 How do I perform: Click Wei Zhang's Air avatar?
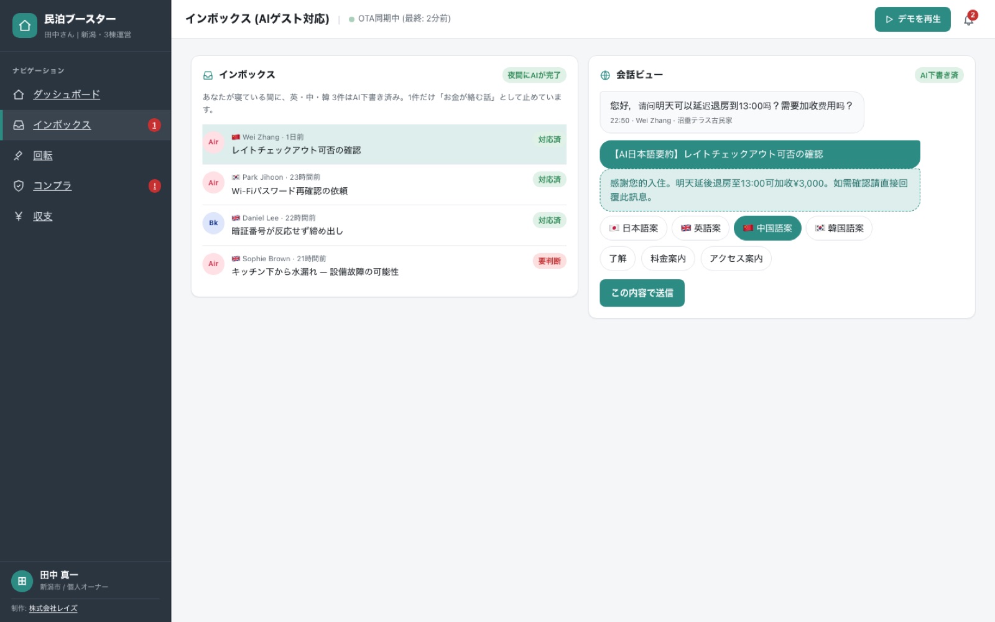pos(213,142)
